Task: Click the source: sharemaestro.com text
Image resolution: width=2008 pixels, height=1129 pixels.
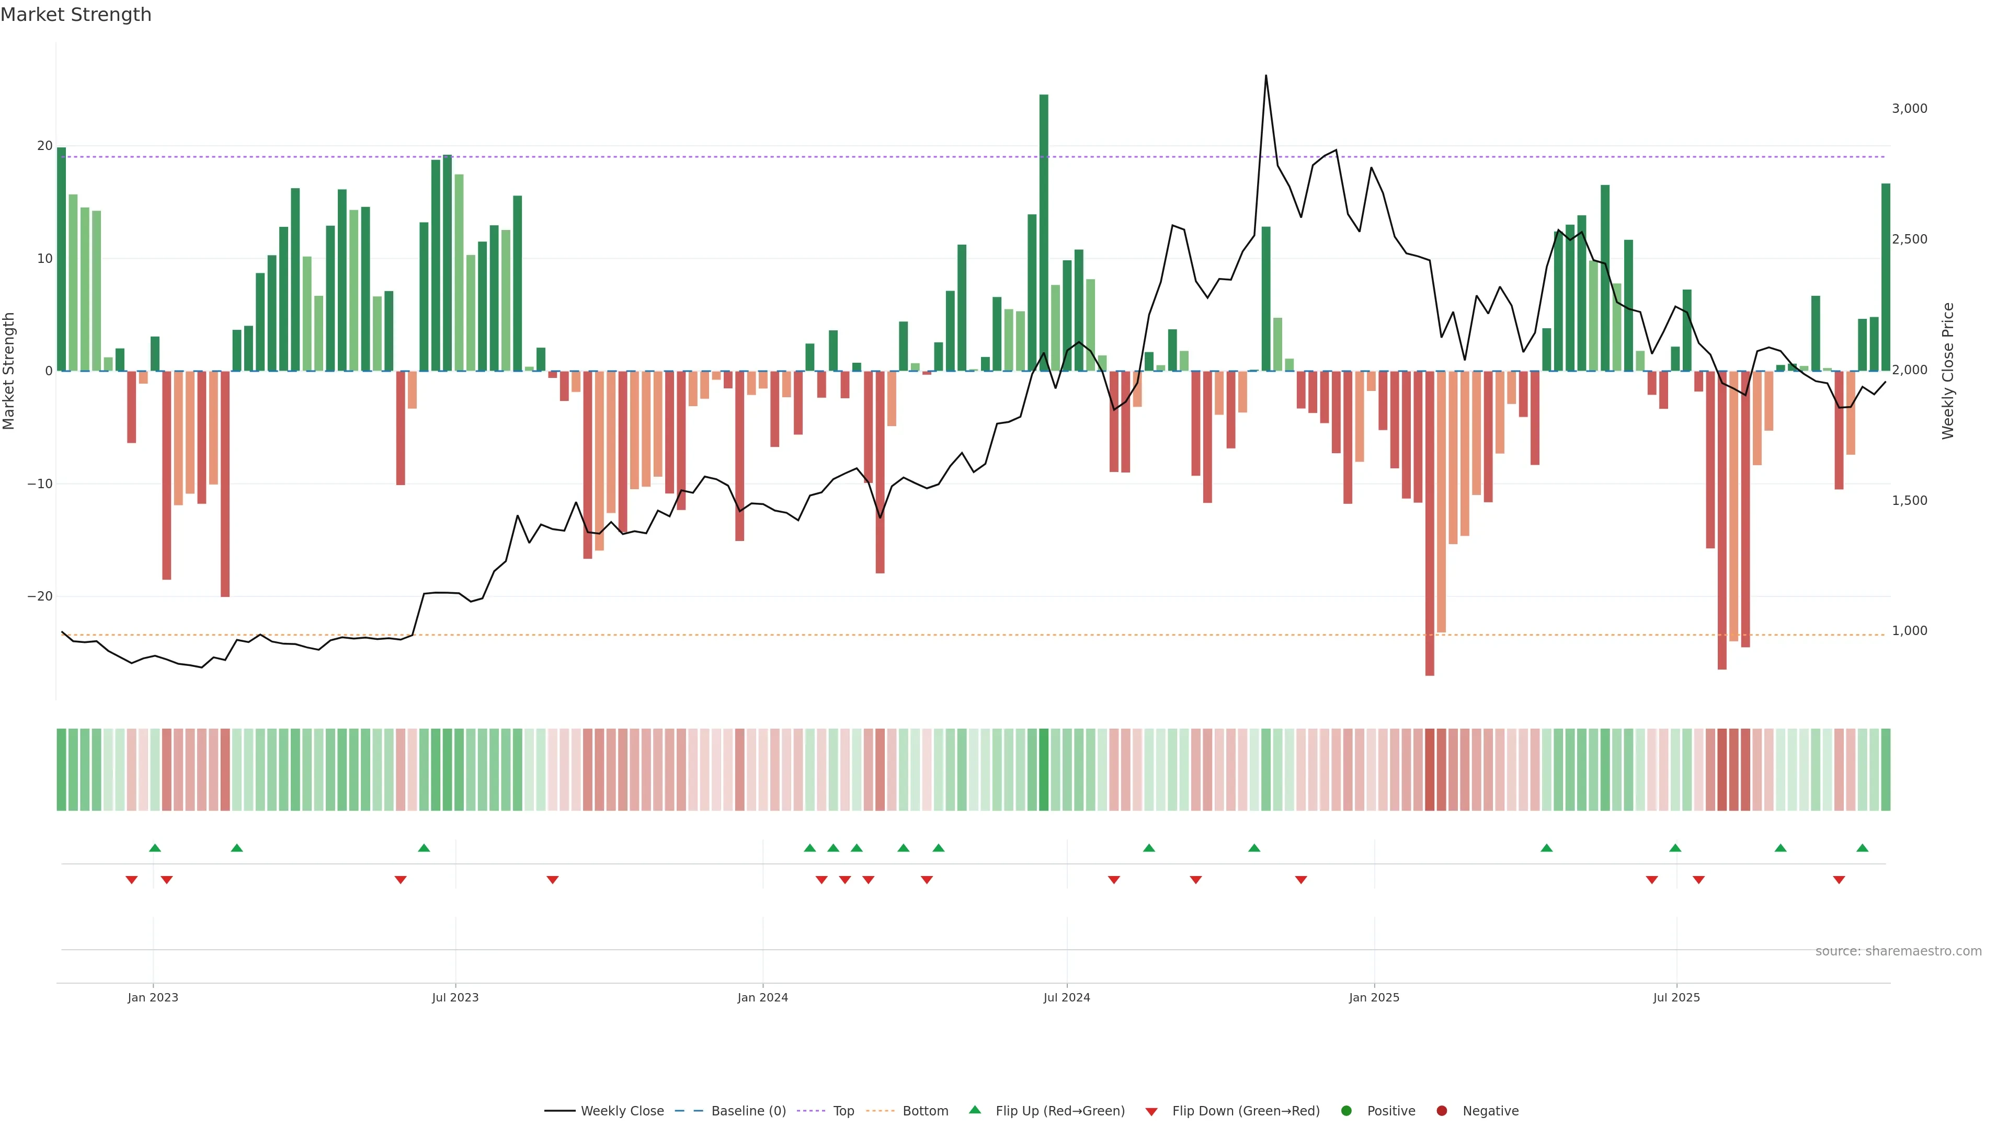Action: 1898,951
